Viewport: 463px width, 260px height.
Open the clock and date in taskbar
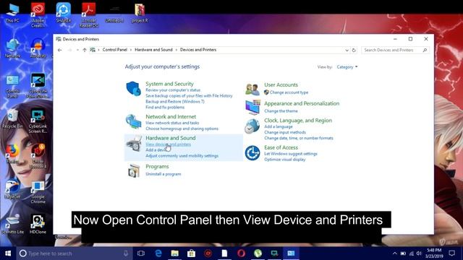(434, 253)
